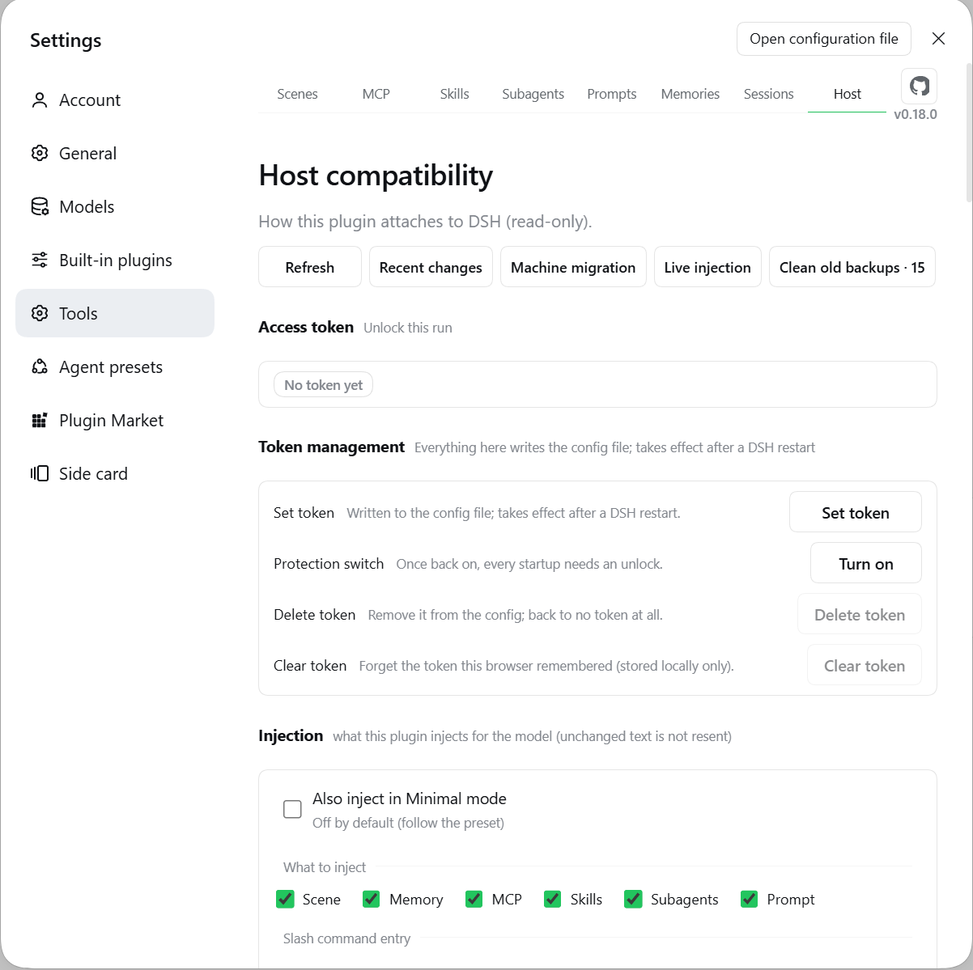Viewport: 973px width, 970px height.
Task: Click the Refresh button
Action: coord(310,267)
